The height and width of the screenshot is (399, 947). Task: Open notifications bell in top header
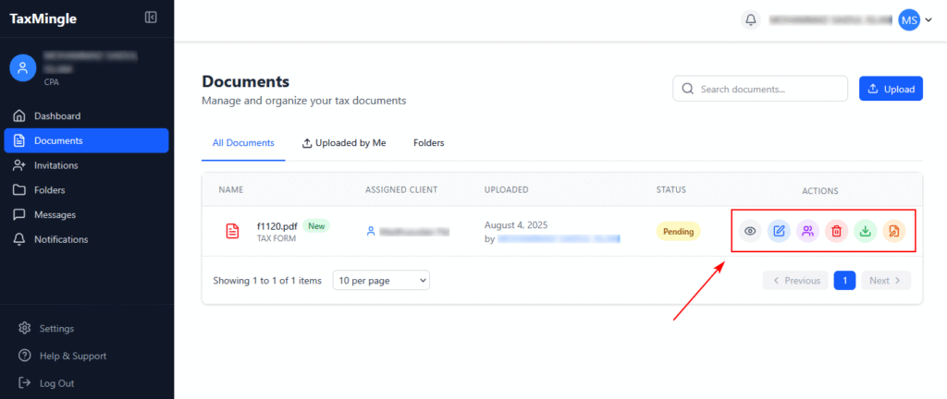coord(751,19)
